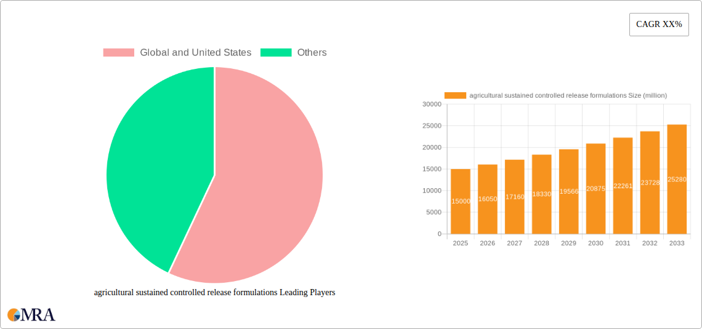Click the 5000 y-axis label
The height and width of the screenshot is (329, 702).
tap(434, 212)
